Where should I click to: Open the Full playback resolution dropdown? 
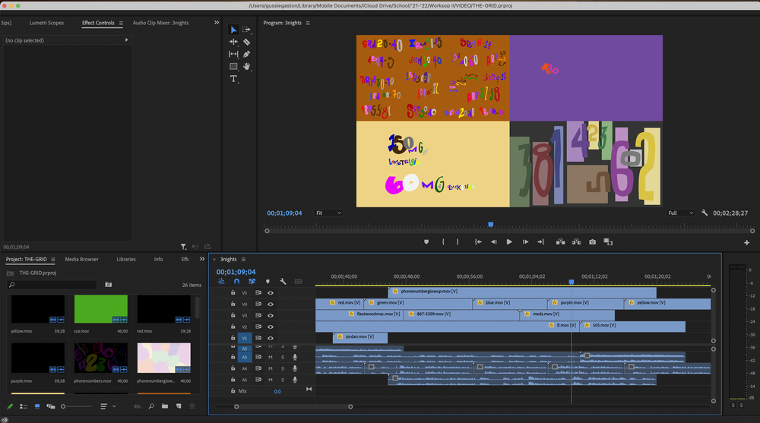(x=680, y=213)
